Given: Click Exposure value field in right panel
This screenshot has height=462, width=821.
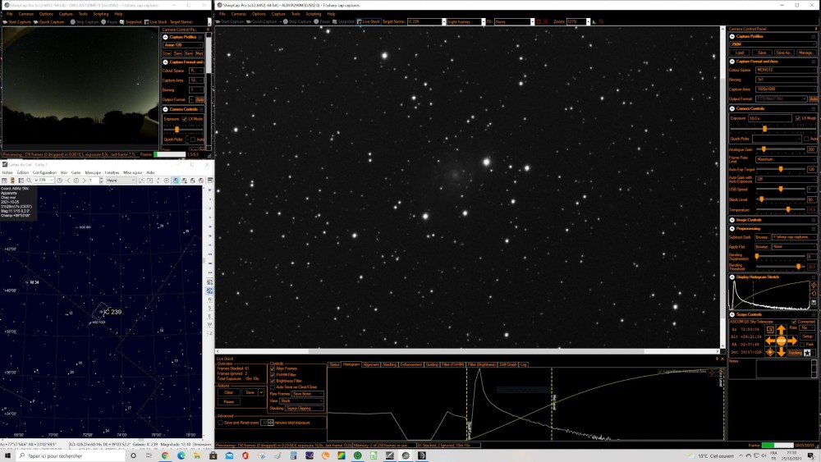Looking at the screenshot, I should [x=770, y=118].
